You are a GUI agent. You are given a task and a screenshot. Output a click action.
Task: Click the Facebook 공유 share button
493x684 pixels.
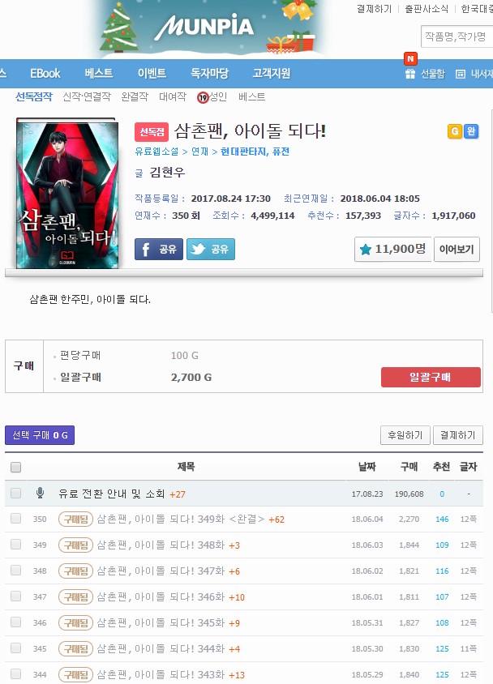159,249
